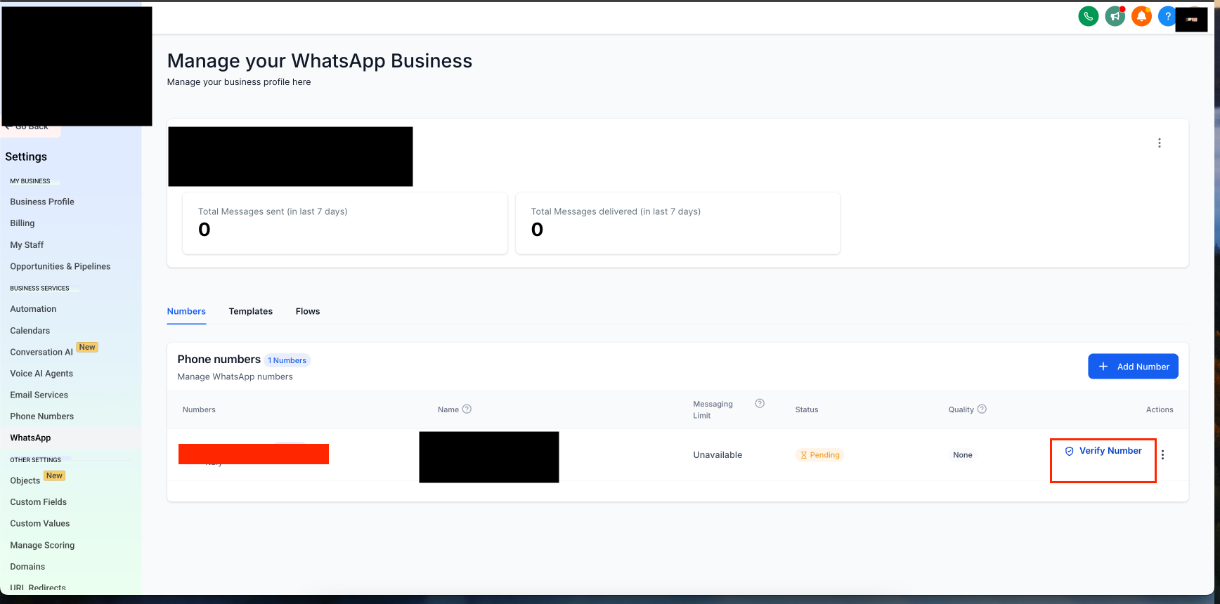Select WhatsApp in the sidebar
1220x604 pixels.
(x=30, y=438)
